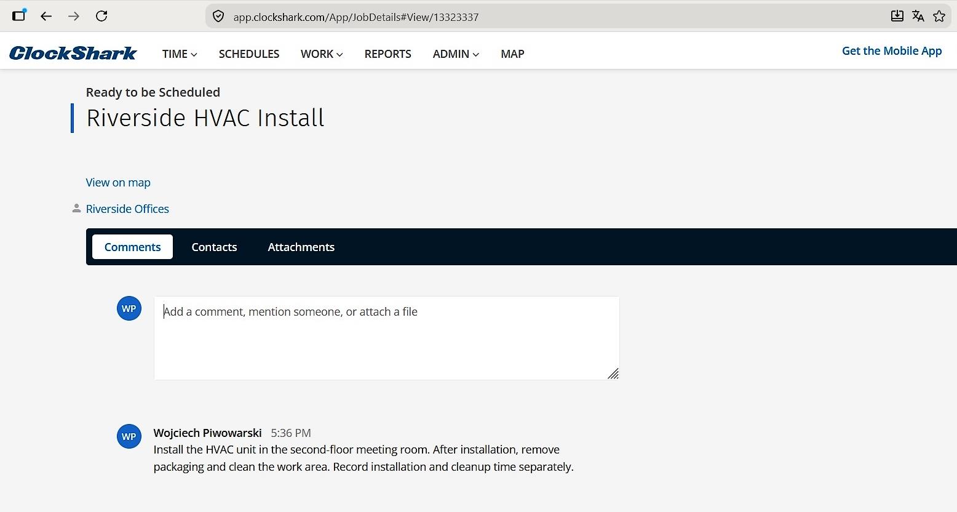
Task: Expand the ADMIN dropdown menu
Action: [x=456, y=54]
